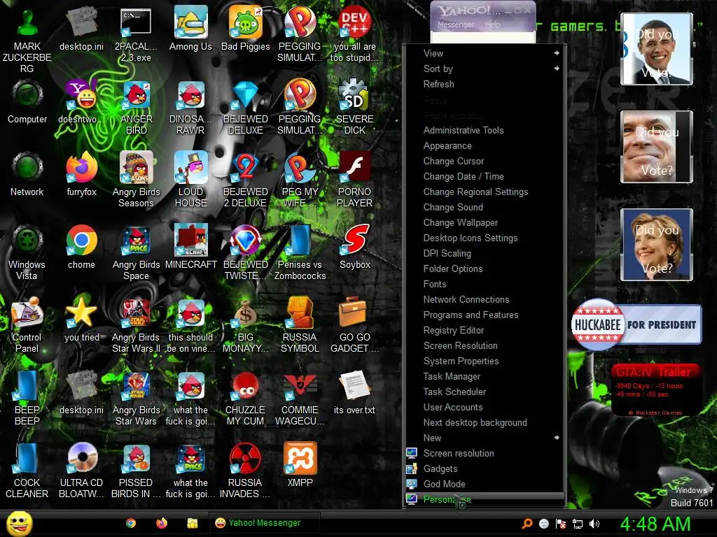
Task: Open the DEV C++ you all are too stupid icon
Action: (355, 35)
